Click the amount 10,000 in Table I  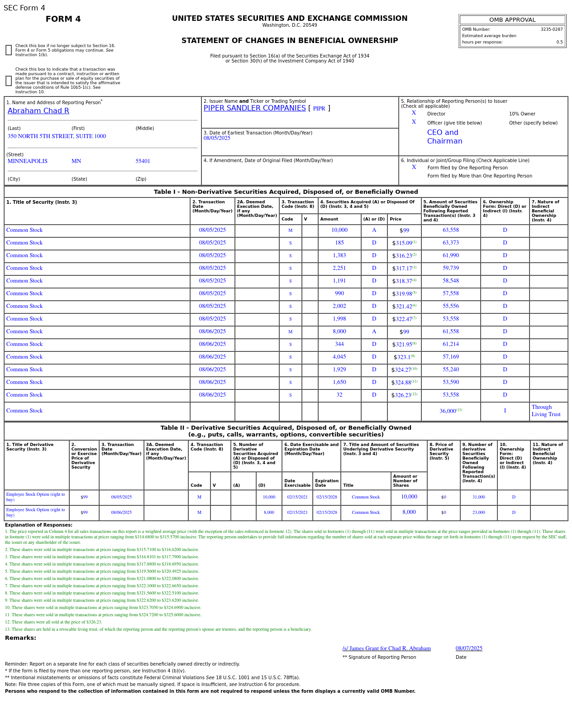tap(339, 230)
